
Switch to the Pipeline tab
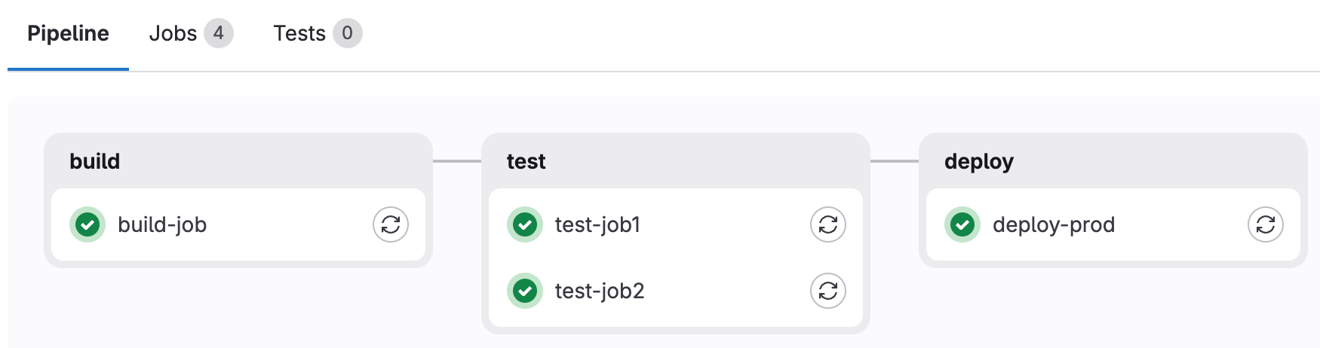(x=68, y=33)
